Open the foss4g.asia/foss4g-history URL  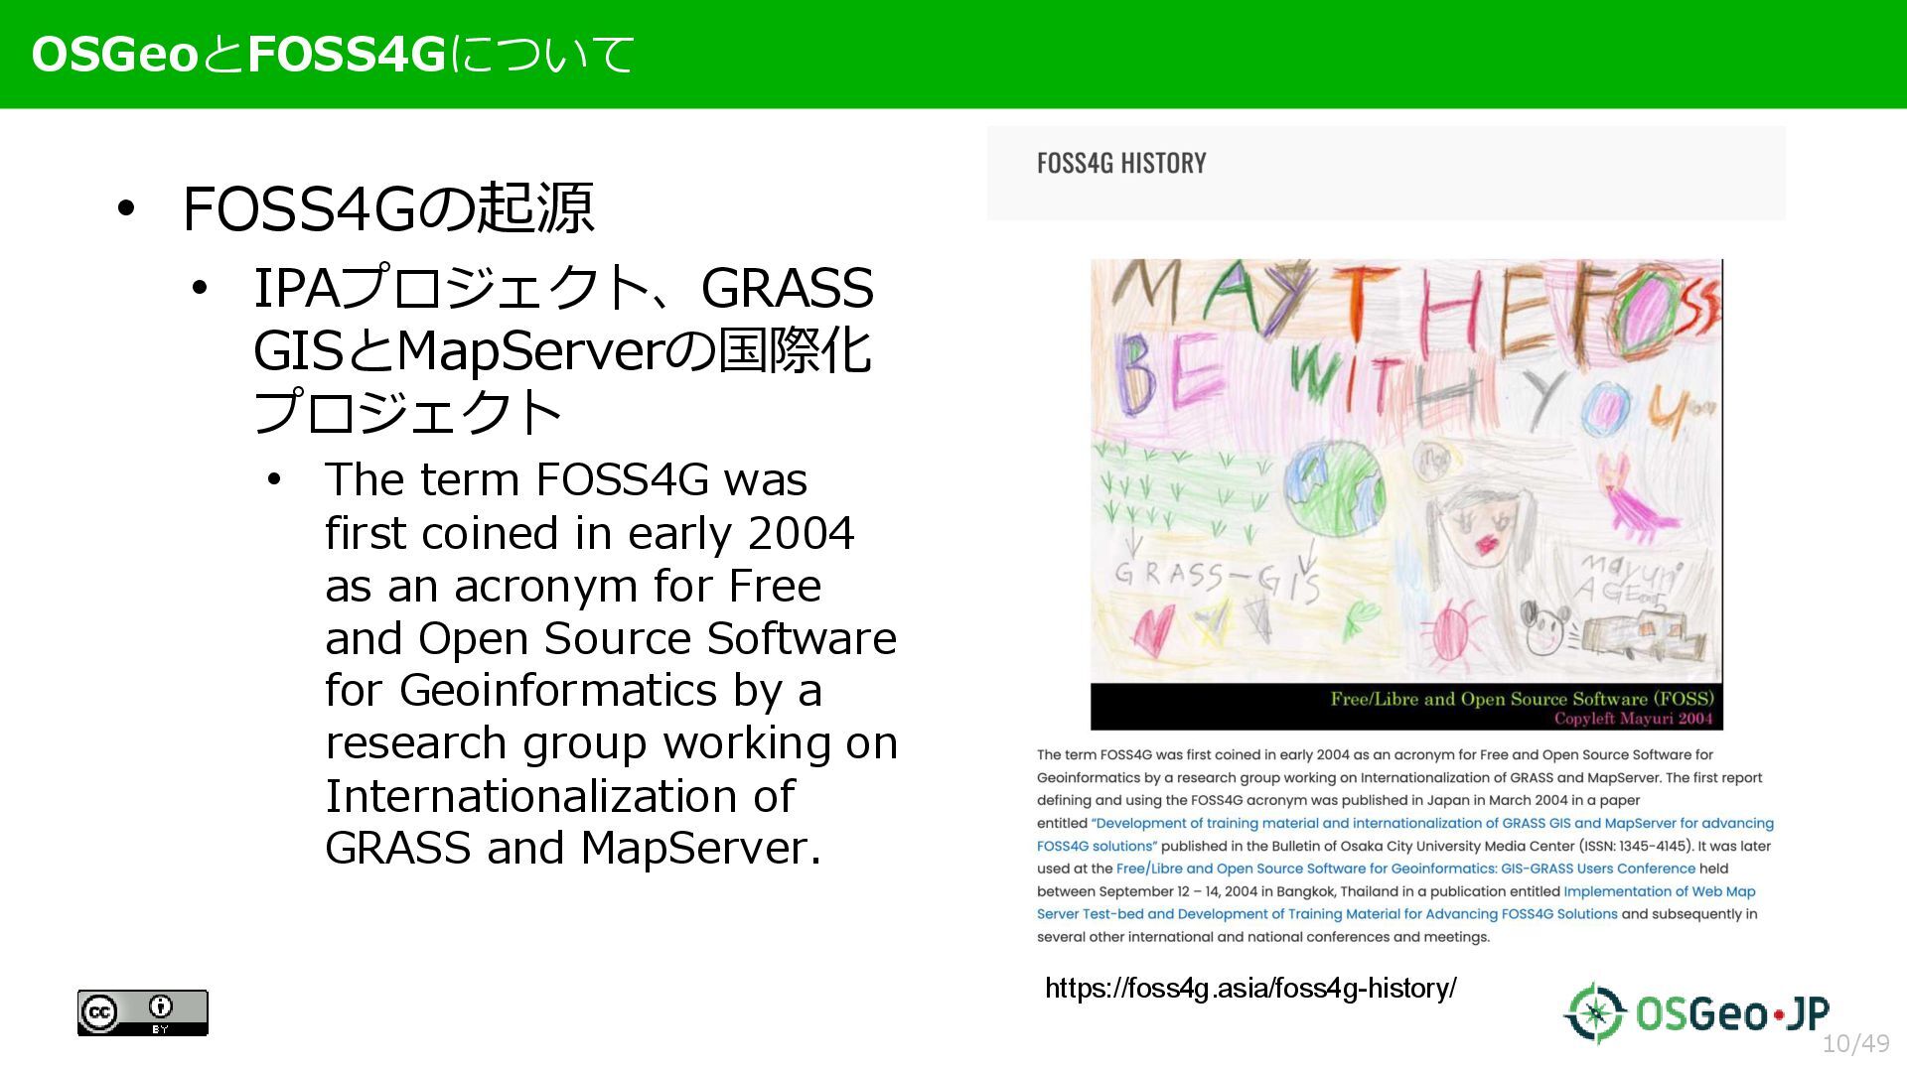[x=1249, y=989]
